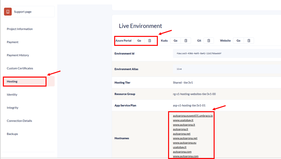Viewport: 281px width, 159px height.
Task: Open autoarona.euwest01.umbraco.io hostname link
Action: tap(192, 116)
